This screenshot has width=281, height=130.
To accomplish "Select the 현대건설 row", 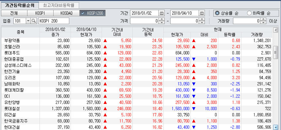I will [137, 127].
